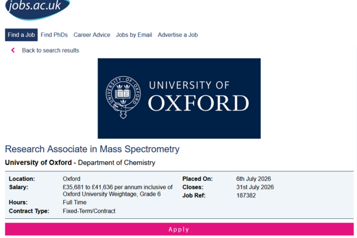The width and height of the screenshot is (357, 238).
Task: Click the Oxford location value
Action: [x=71, y=178]
